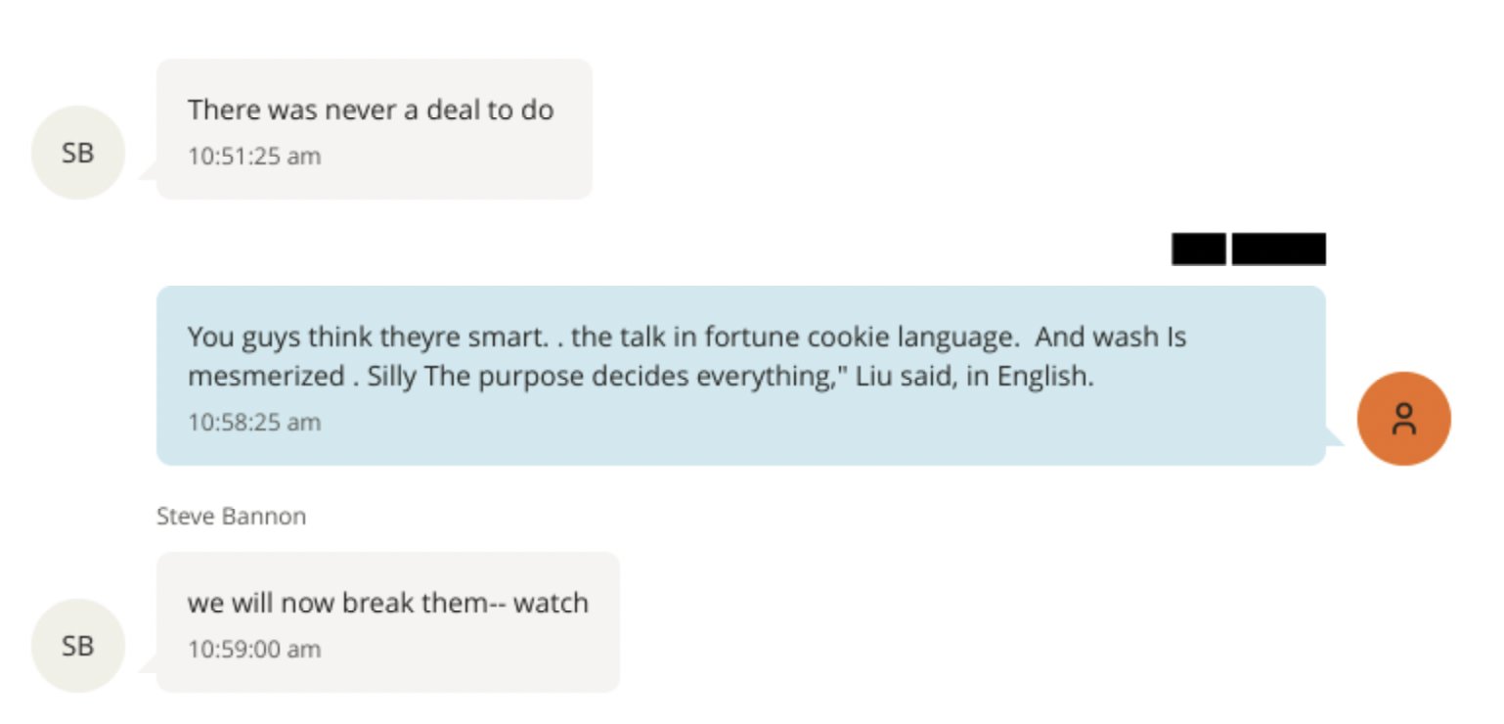This screenshot has width=1504, height=724.
Task: Click the word "watch" in the last message
Action: 551,603
